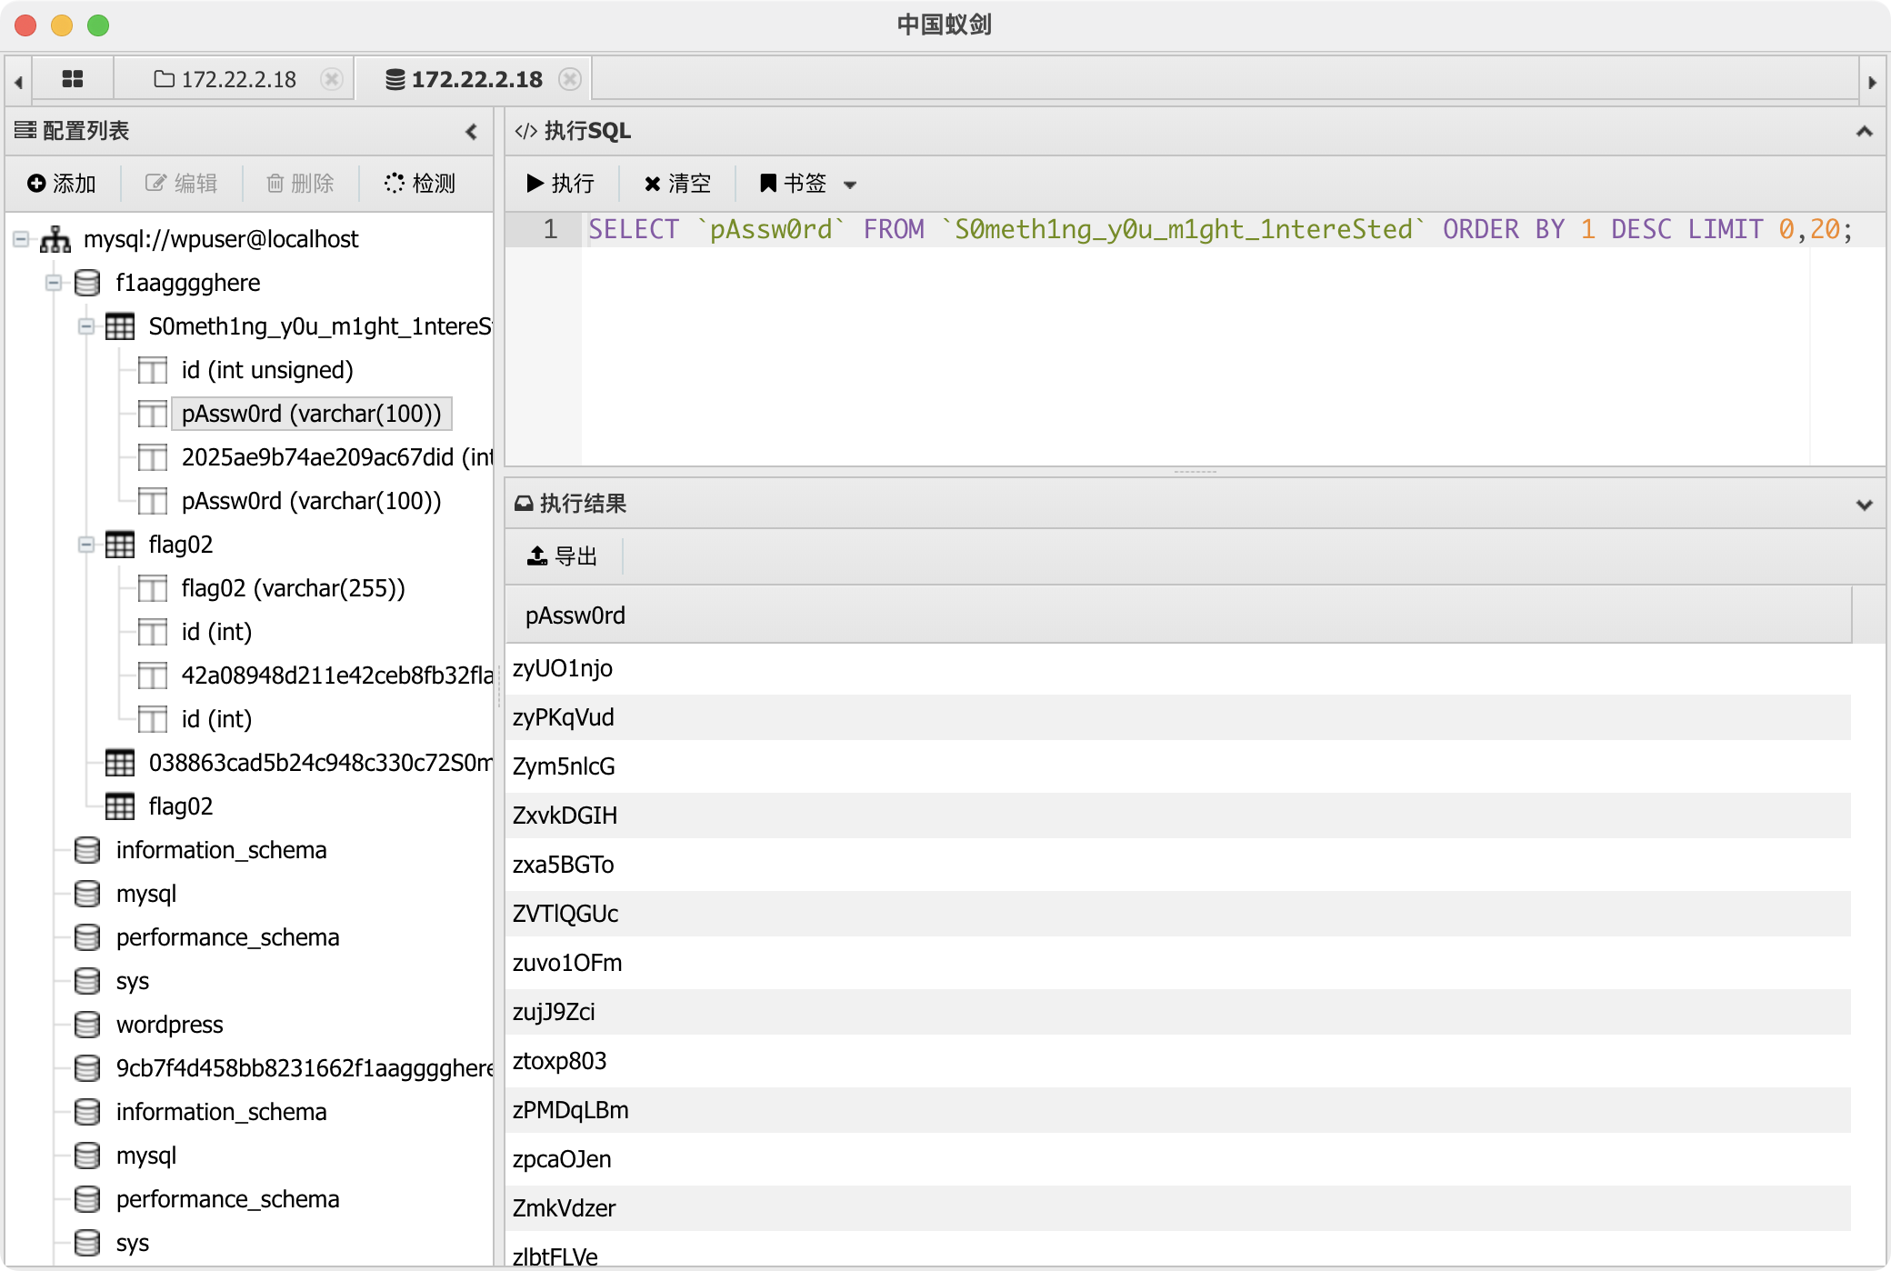Select the 42a08948d211e42ceb8fb32fla column

point(336,676)
